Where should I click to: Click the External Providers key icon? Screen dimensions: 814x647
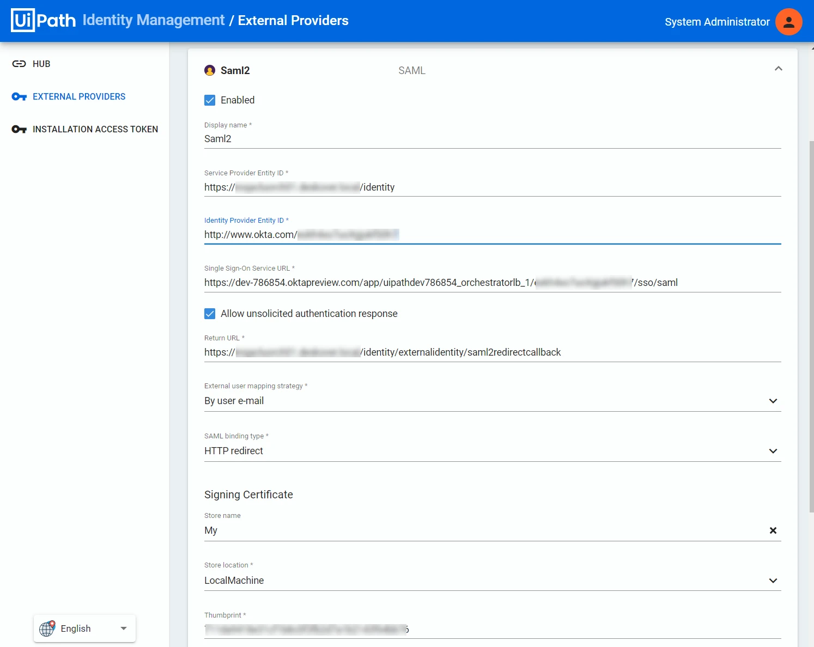click(x=19, y=96)
